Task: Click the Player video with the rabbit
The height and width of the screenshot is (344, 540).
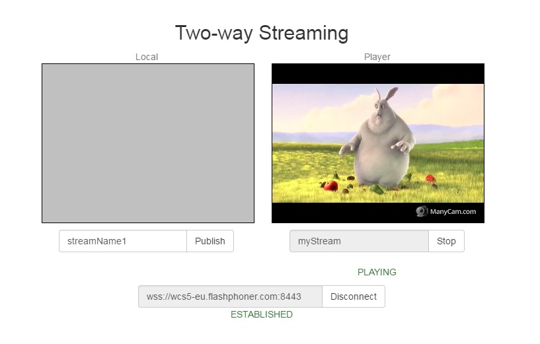Action: (378, 143)
